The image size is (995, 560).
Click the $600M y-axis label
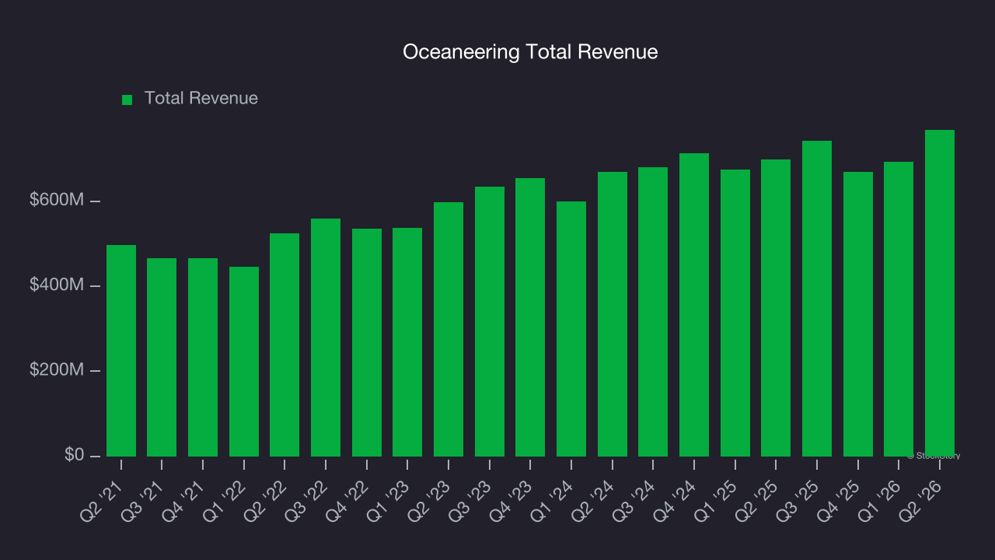click(x=57, y=201)
